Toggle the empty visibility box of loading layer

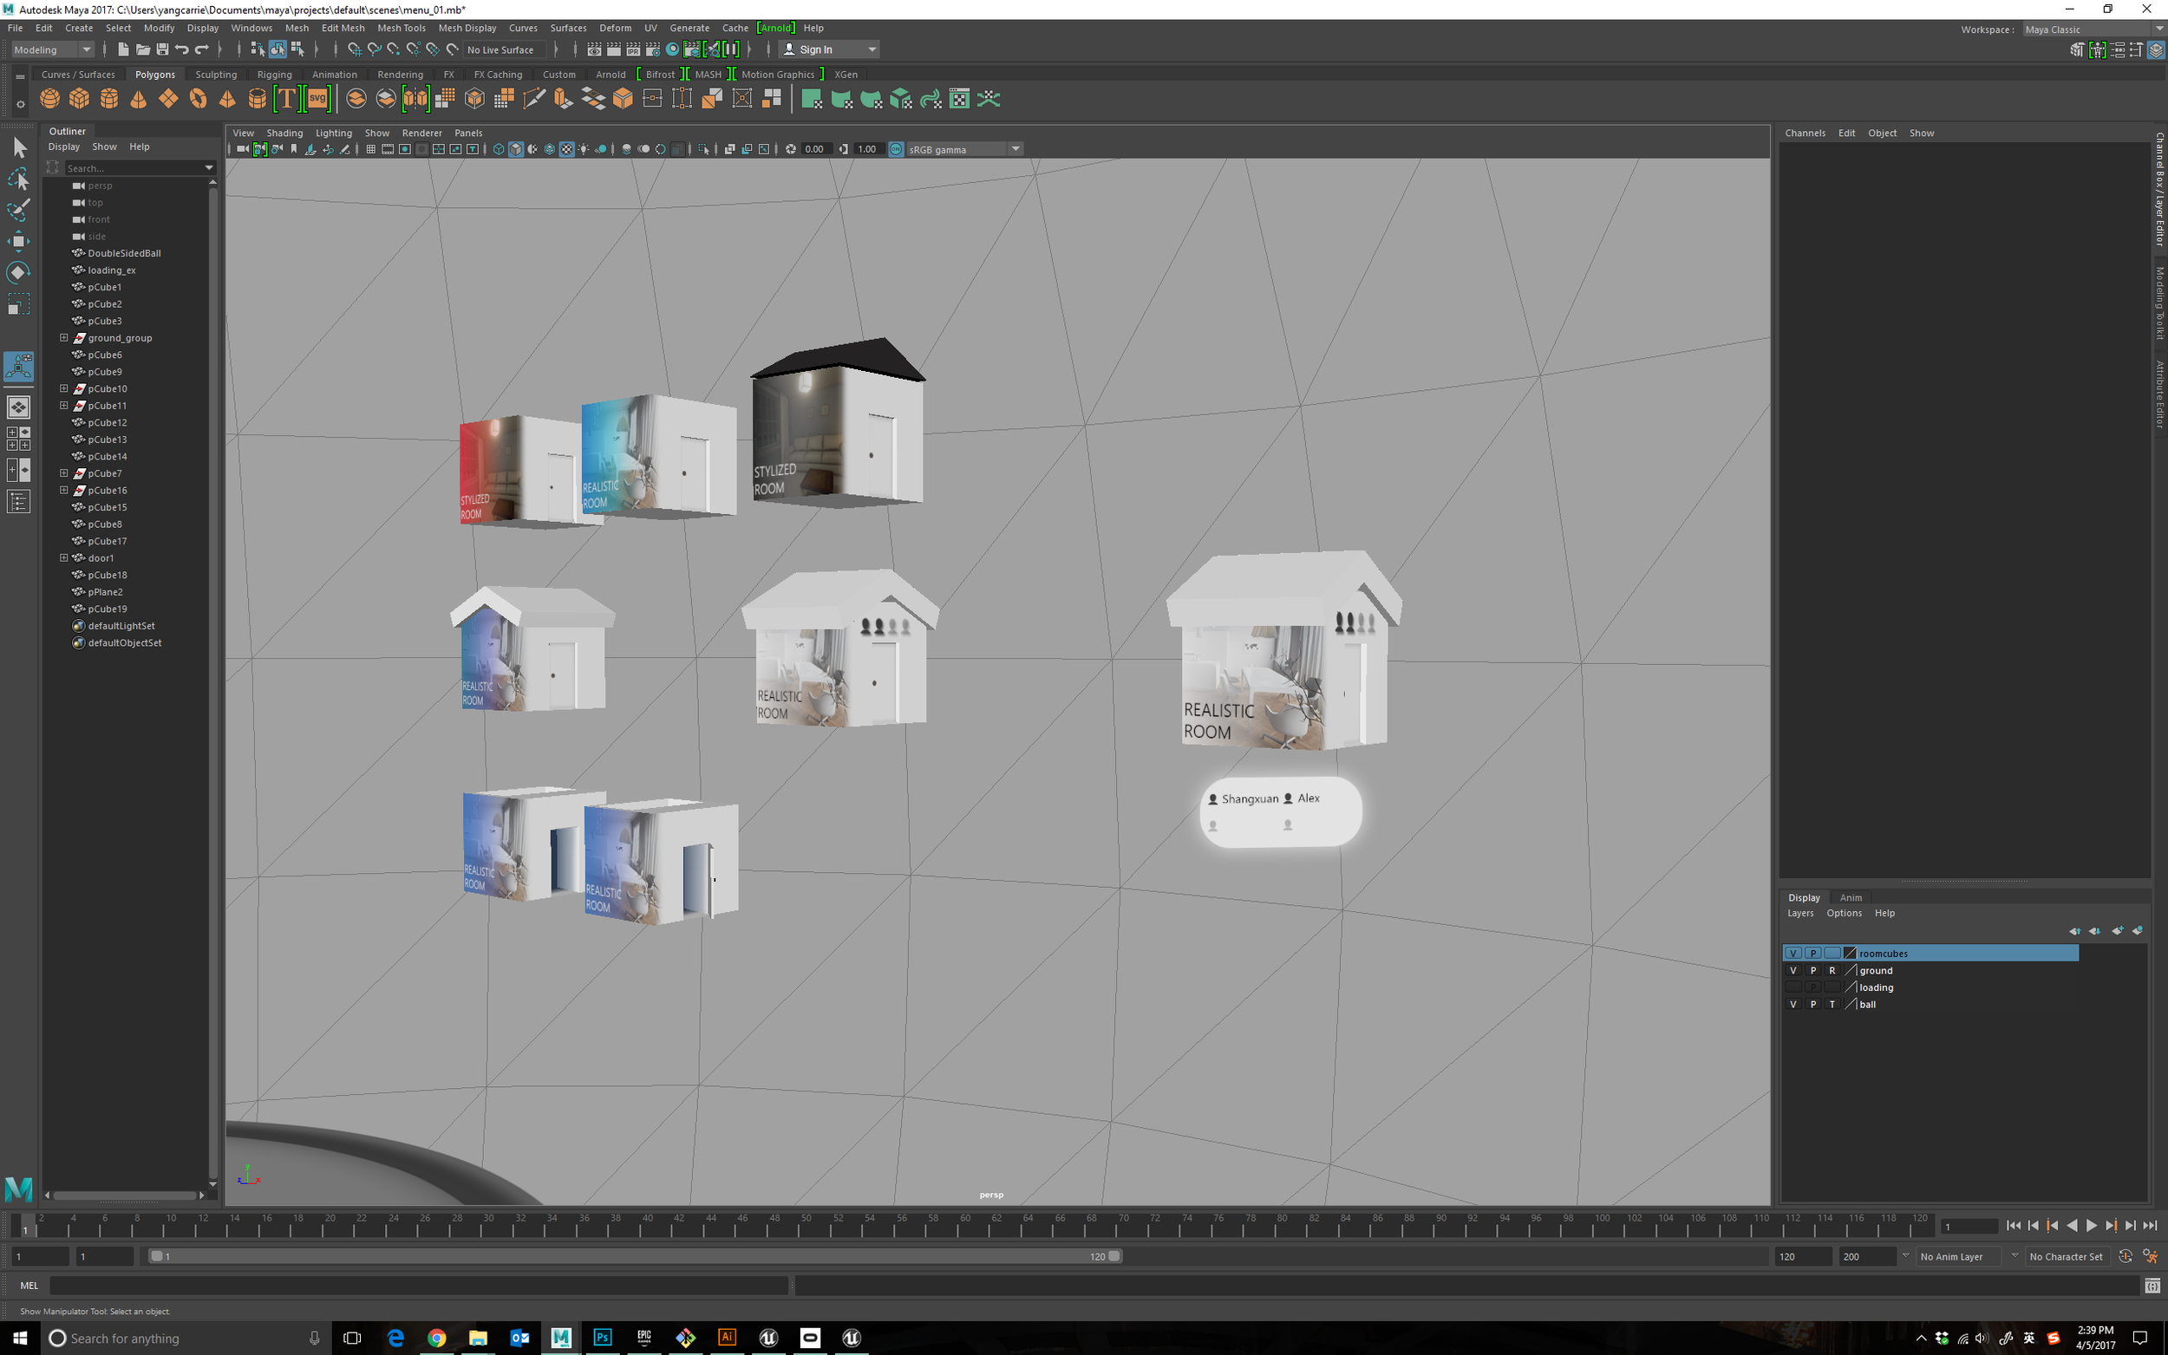(1793, 987)
